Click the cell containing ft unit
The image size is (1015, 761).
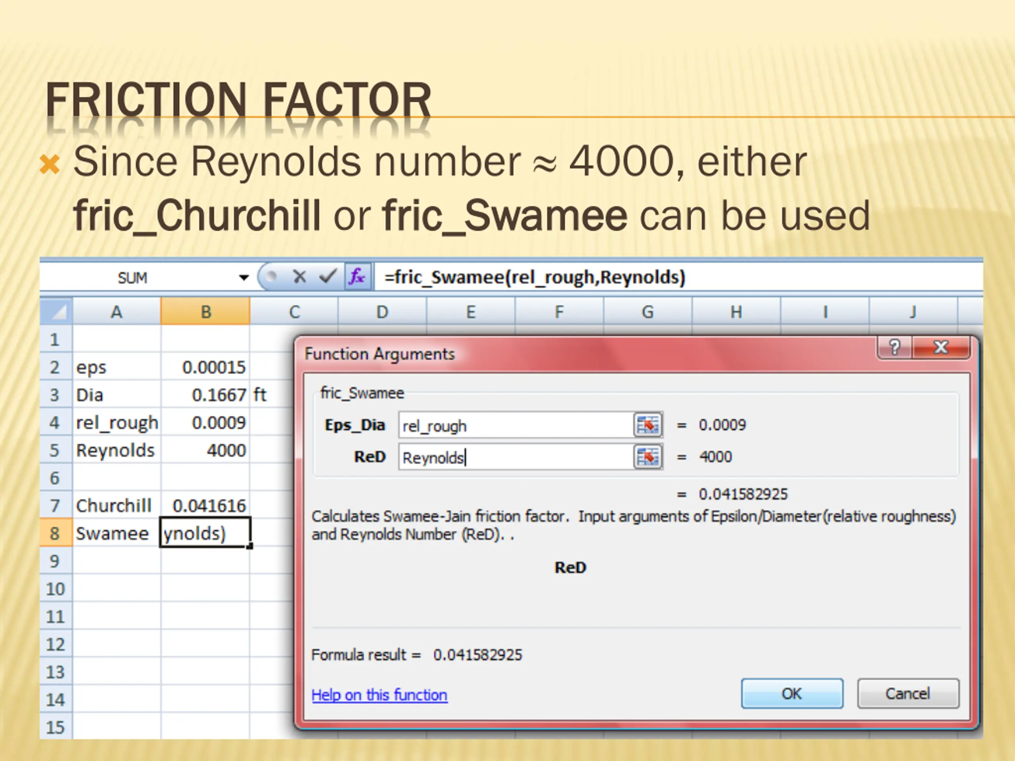(x=272, y=394)
